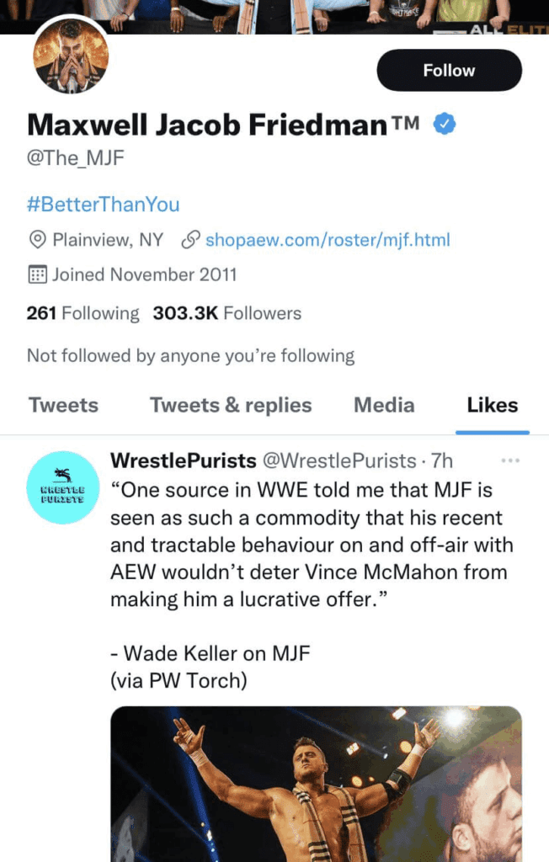The image size is (549, 862).
Task: View the 261 Following list
Action: pos(83,313)
